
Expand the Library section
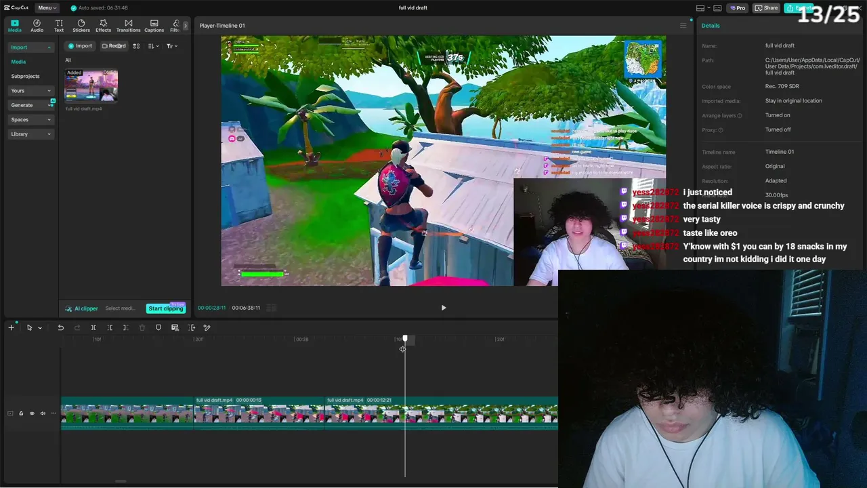[x=31, y=134]
